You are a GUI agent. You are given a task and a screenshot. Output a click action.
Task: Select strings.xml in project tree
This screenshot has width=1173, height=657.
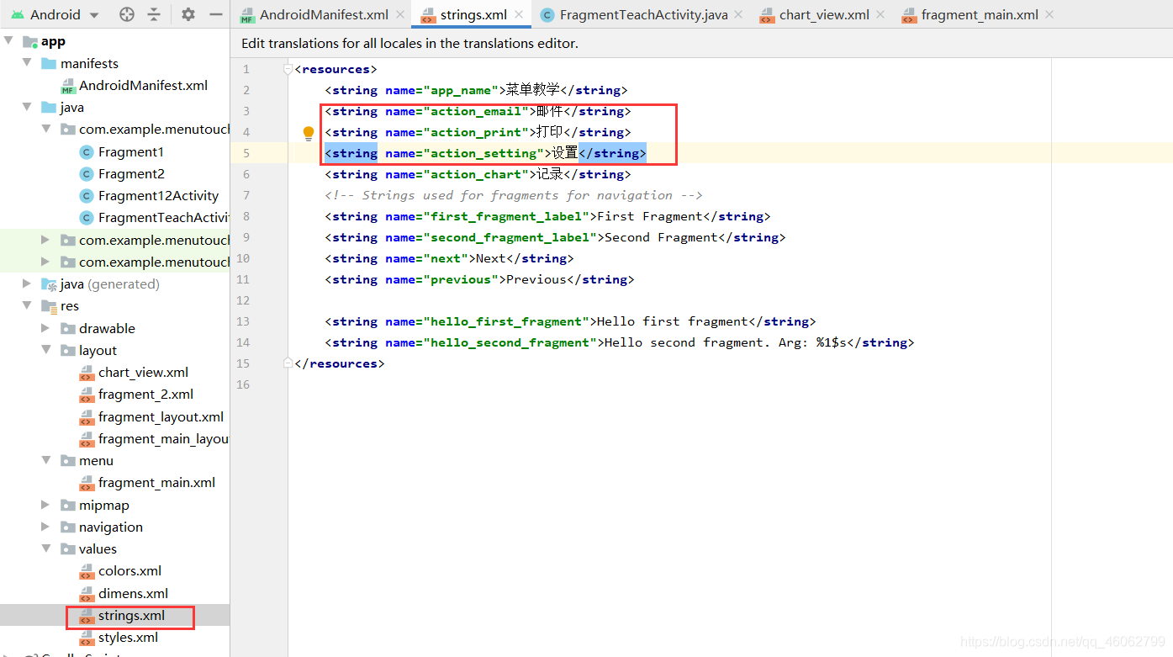click(131, 615)
